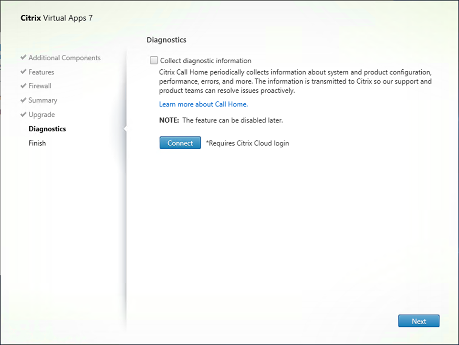Select the Upgrade step

[42, 115]
